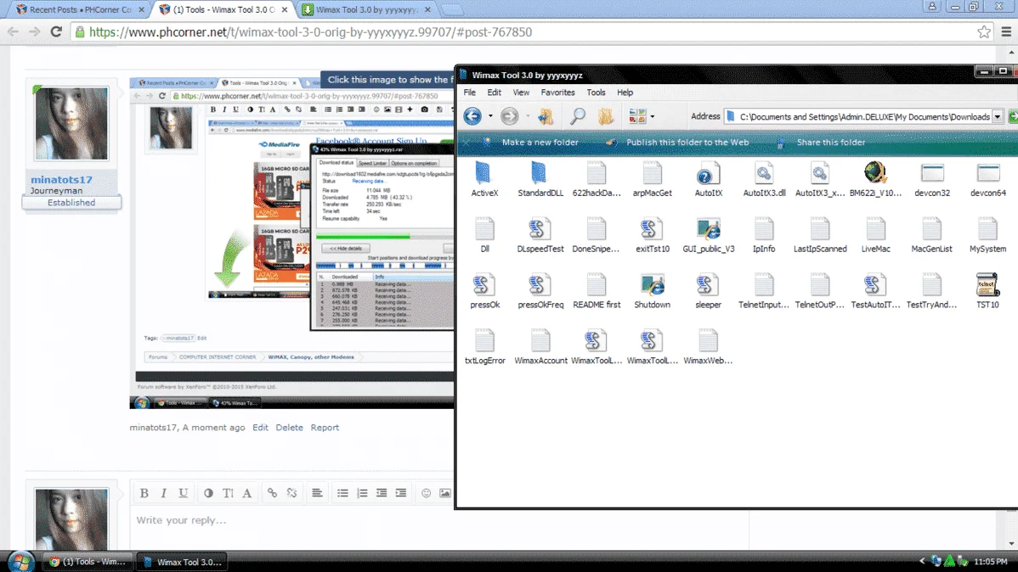Toggle Underline in the reply editor
The image size is (1018, 572).
point(183,494)
